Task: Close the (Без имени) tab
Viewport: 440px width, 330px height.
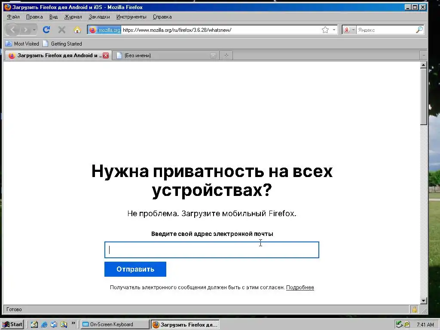Action: [x=213, y=55]
